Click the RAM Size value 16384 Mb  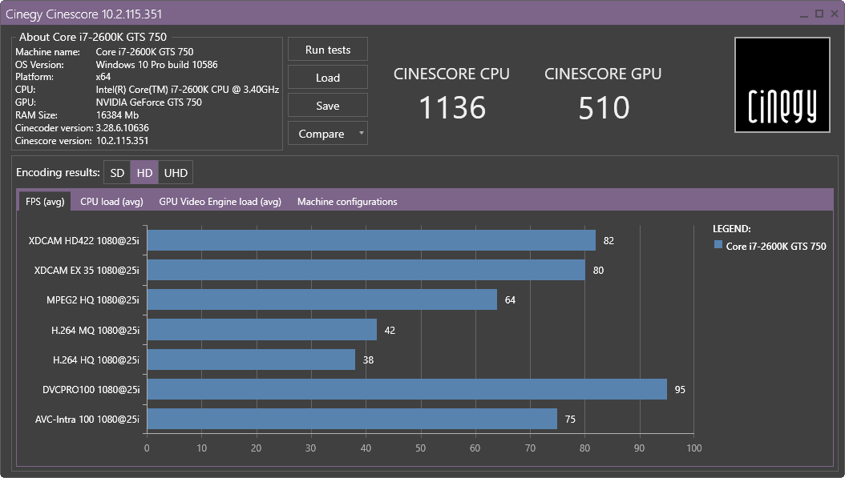click(x=117, y=115)
